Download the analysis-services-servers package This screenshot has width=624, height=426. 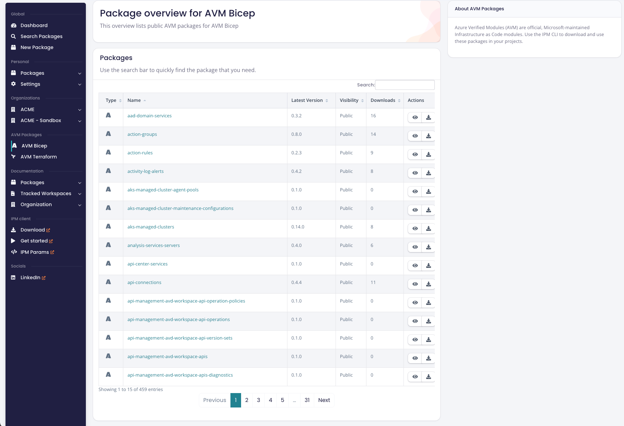click(x=429, y=247)
